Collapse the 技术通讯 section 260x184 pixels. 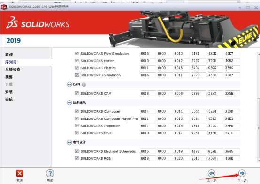click(69, 103)
